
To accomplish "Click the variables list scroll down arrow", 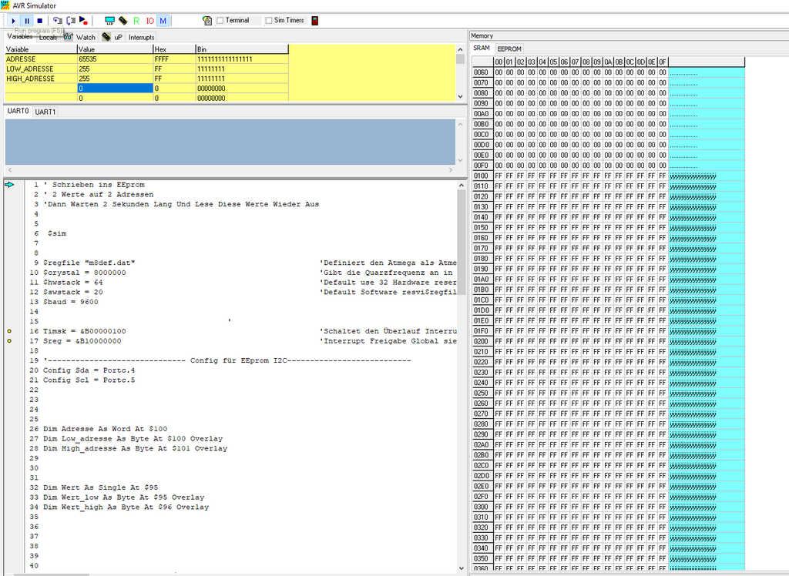I will 460,96.
